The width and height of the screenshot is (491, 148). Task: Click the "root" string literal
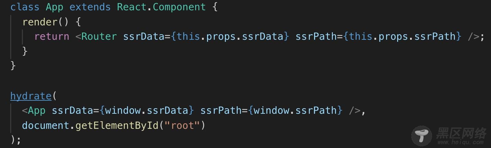point(182,125)
